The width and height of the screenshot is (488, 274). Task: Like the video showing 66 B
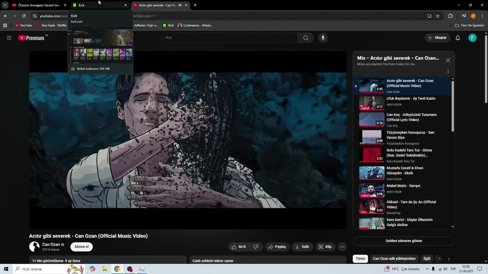239,247
